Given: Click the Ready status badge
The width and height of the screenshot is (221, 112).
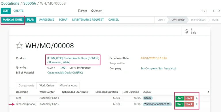Looking at the screenshot, I should (148, 98).
